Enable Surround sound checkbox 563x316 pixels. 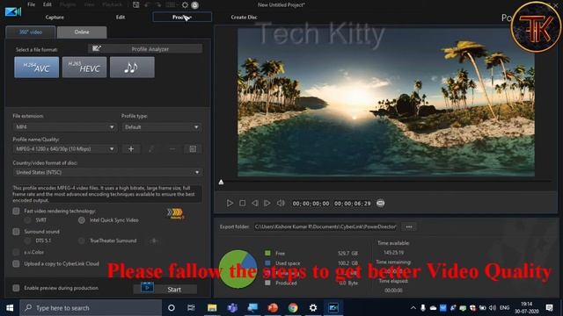coord(16,232)
